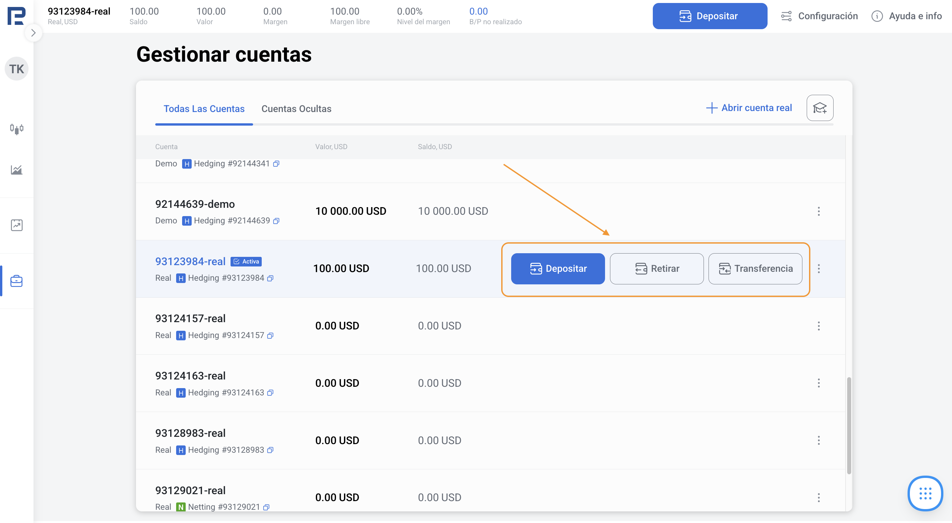Open options menu for 93128983-real
The image size is (952, 523).
pos(819,440)
